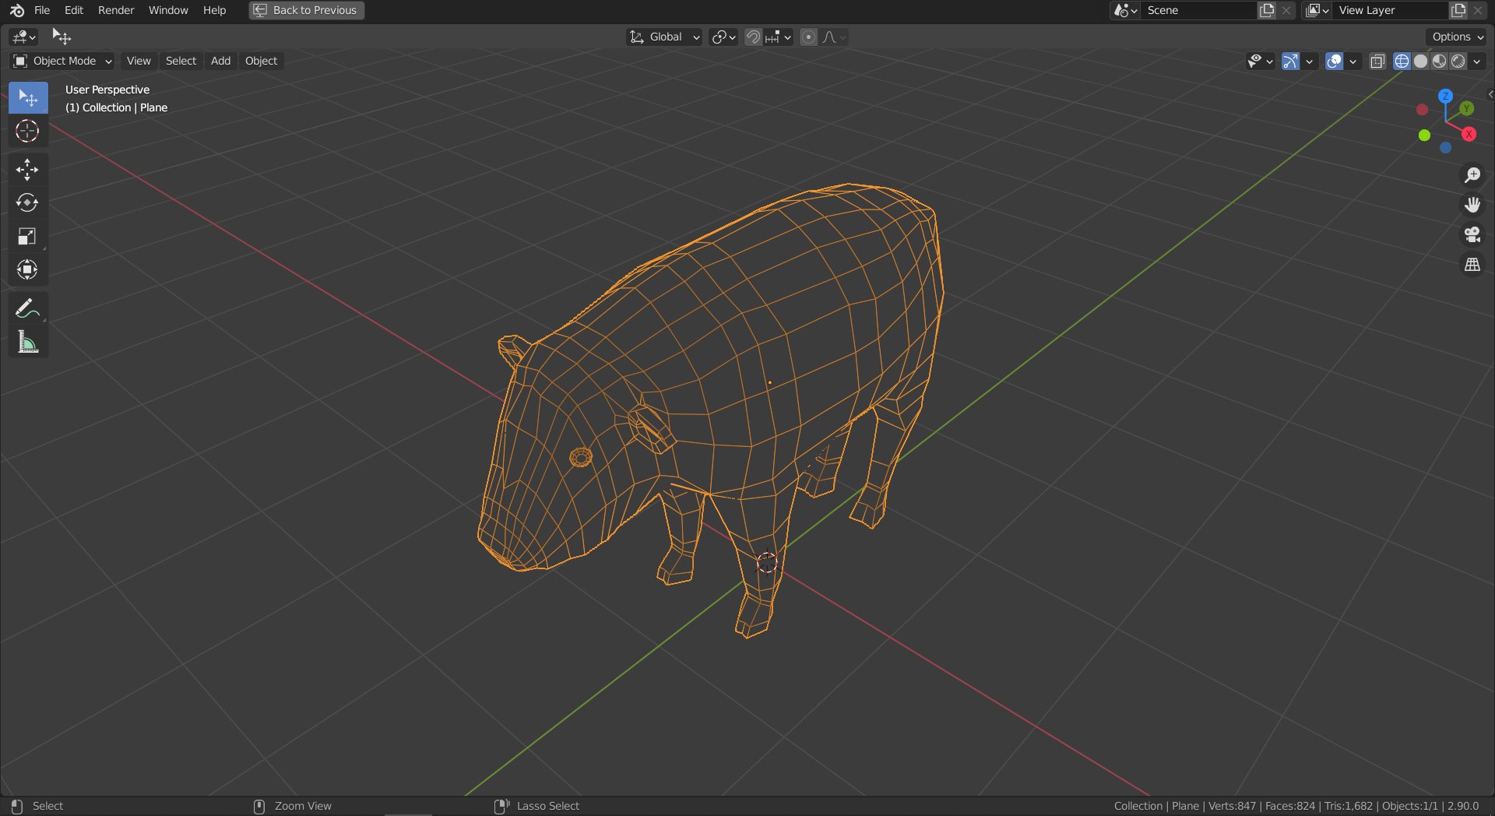1495x816 pixels.
Task: Open Scene browse icon dropdown
Action: click(1125, 10)
